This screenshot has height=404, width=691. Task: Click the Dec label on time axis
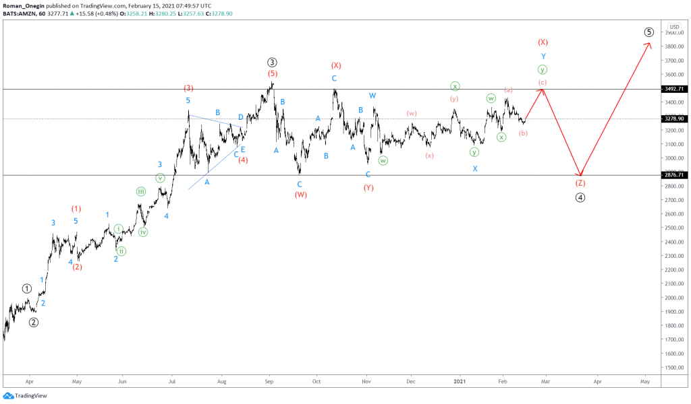click(x=411, y=382)
